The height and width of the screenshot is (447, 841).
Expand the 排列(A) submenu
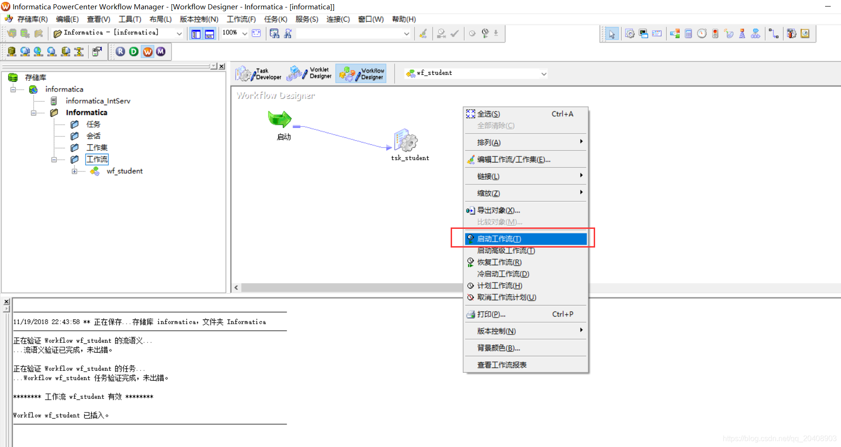pyautogui.click(x=526, y=142)
